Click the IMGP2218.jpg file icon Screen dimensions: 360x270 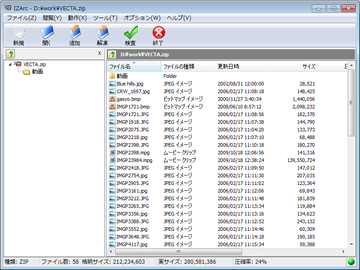[x=112, y=137]
